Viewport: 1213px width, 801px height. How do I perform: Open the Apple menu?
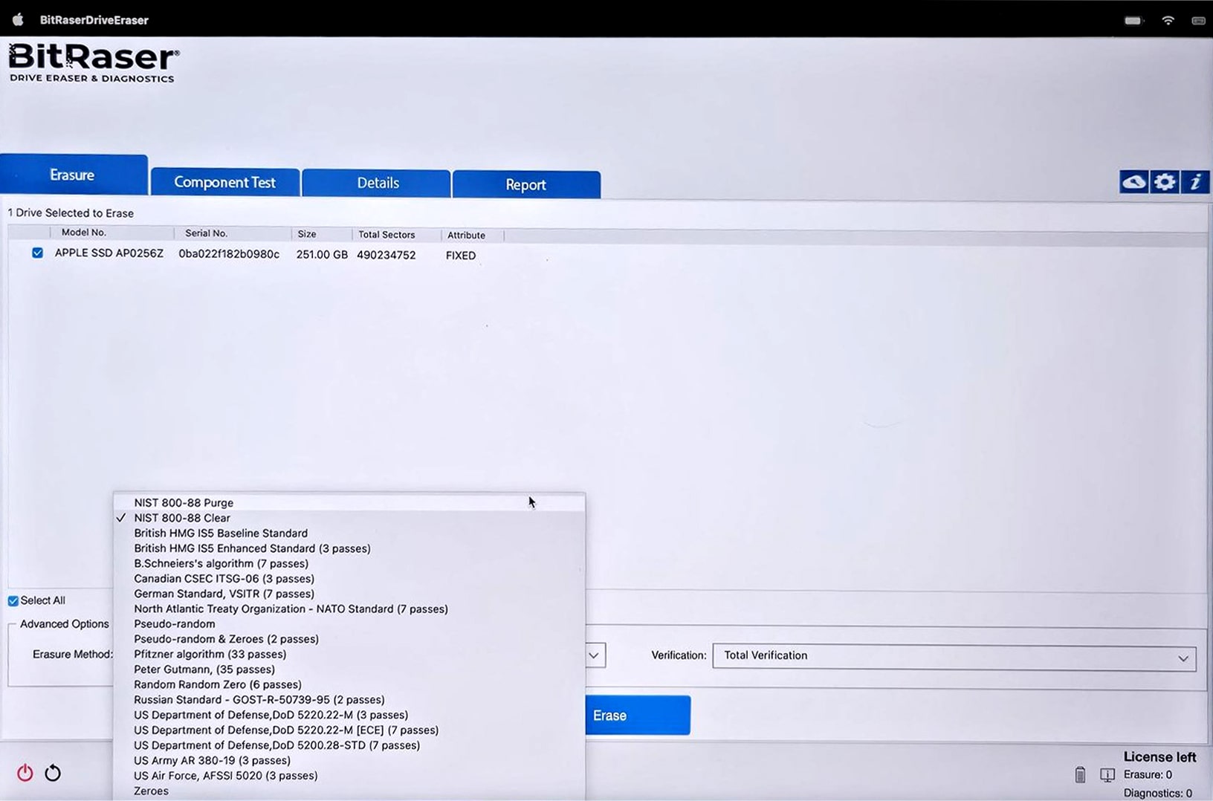click(18, 20)
